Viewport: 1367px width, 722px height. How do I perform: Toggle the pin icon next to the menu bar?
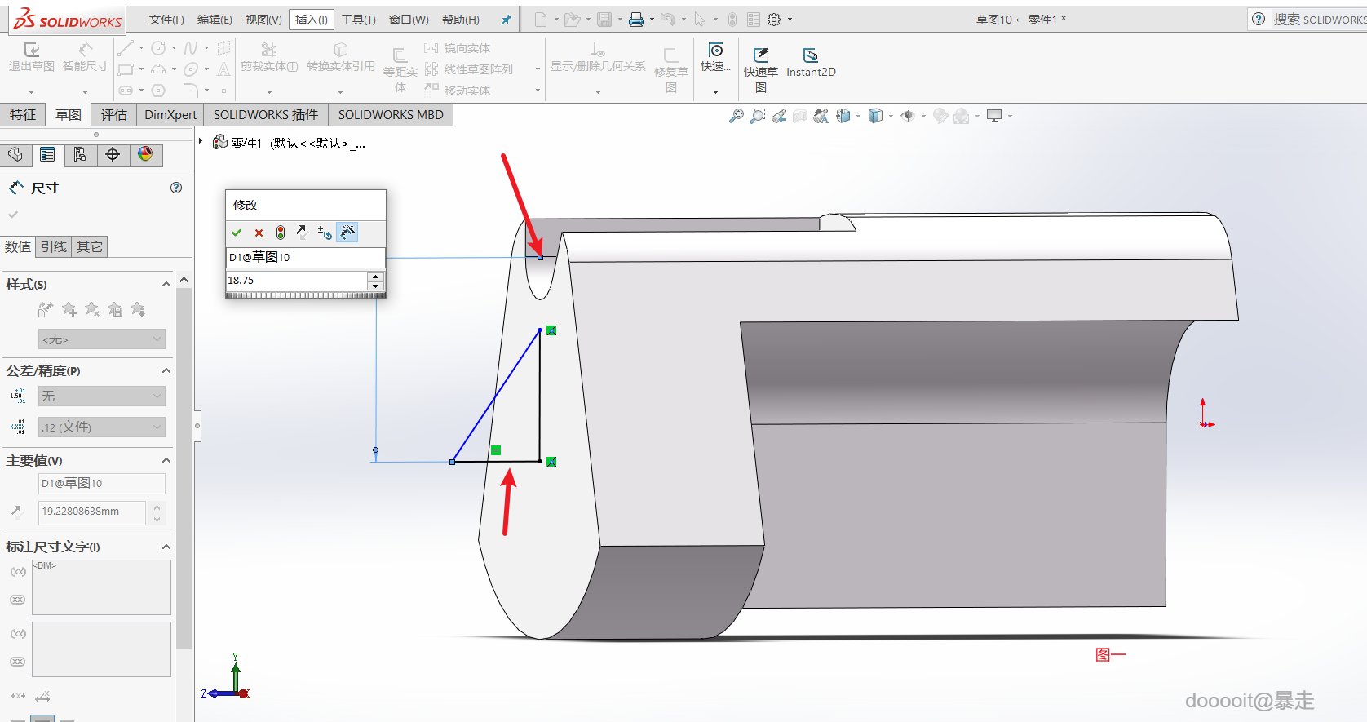507,20
